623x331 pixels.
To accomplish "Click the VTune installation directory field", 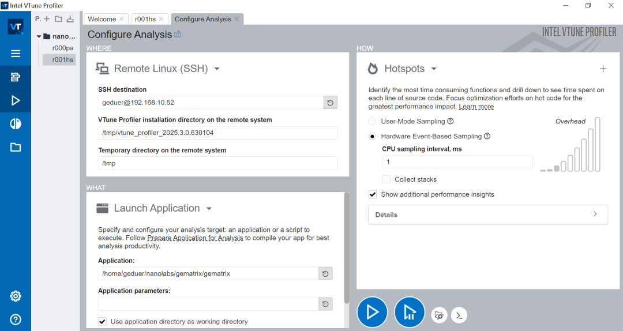I will 217,133.
